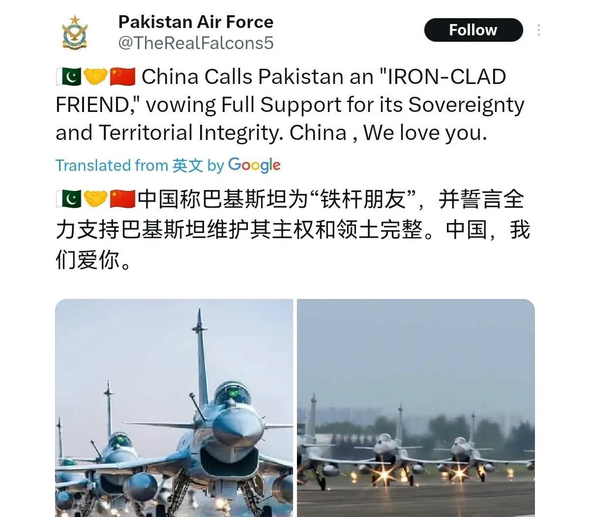Click the handshake emoji in Chinese text
The image size is (590, 517).
[95, 199]
